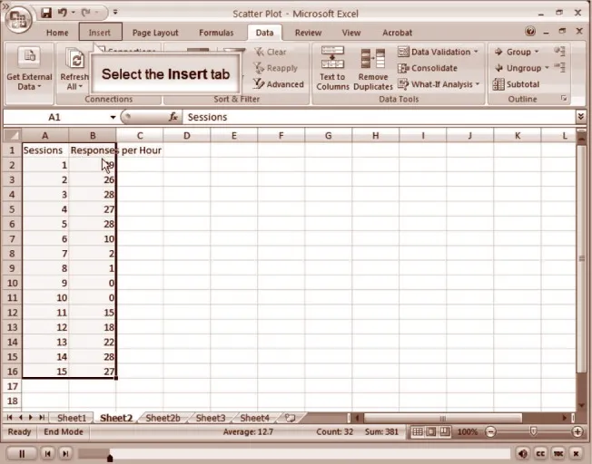Click the horizontal scrollbar thumb
Image resolution: width=592 pixels, height=464 pixels.
442,418
